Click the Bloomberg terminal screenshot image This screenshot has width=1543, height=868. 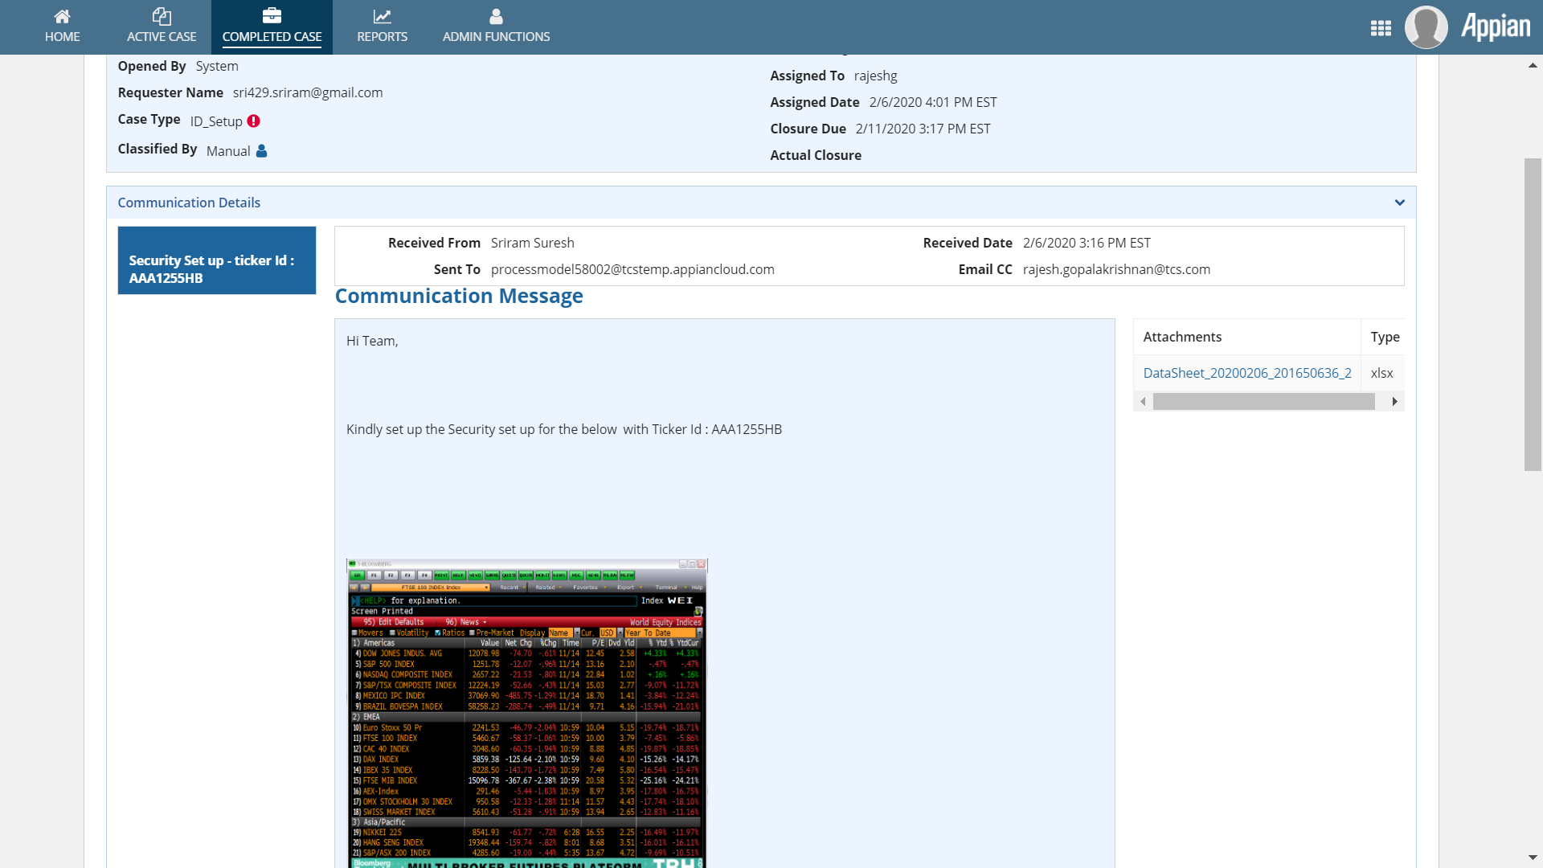(x=526, y=713)
